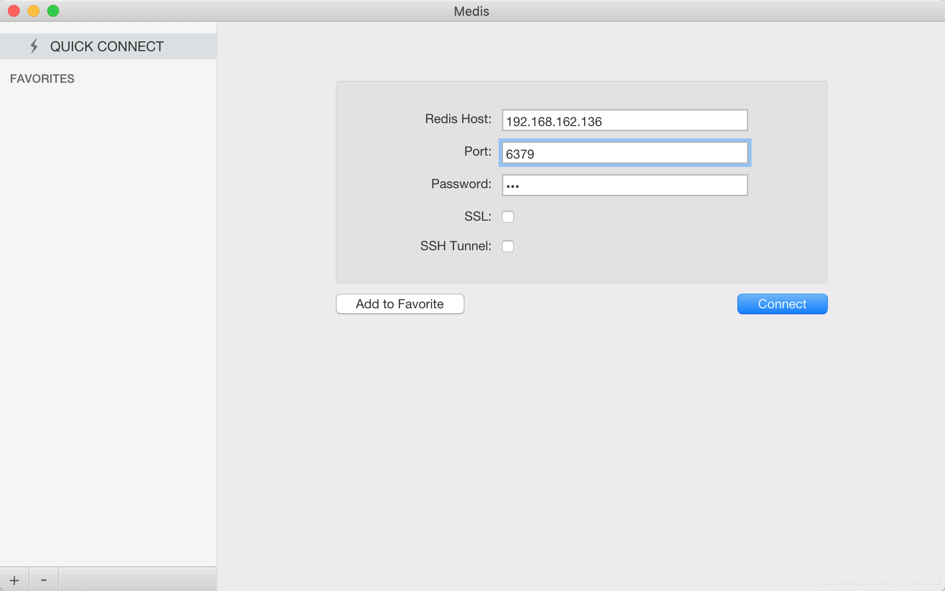
Task: Click into the Port field showing 6379
Action: (625, 153)
